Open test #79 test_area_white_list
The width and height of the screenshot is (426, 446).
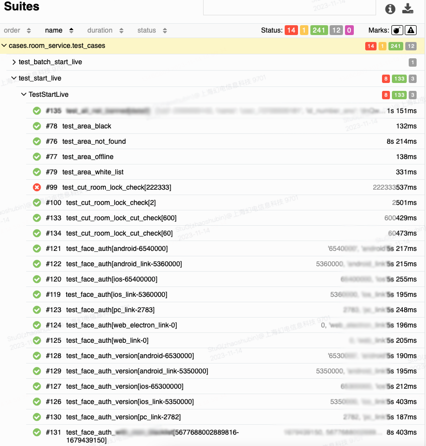pos(225,172)
